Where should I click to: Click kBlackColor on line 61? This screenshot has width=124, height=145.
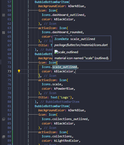click(64, 19)
